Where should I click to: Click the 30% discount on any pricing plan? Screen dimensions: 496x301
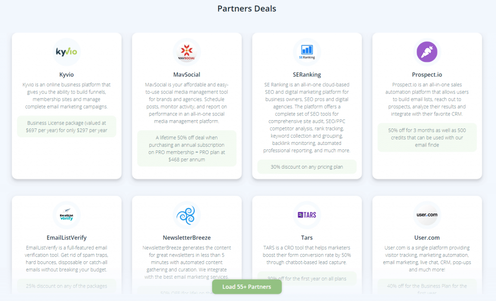(x=307, y=167)
